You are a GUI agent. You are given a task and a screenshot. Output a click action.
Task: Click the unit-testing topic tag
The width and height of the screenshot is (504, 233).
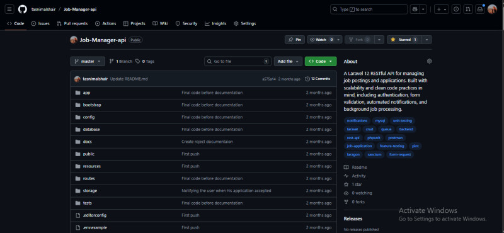click(402, 121)
